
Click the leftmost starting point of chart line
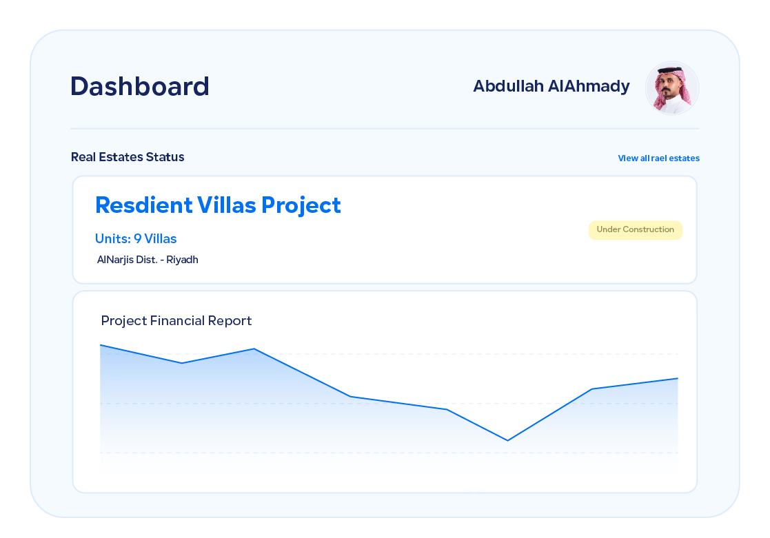click(101, 345)
